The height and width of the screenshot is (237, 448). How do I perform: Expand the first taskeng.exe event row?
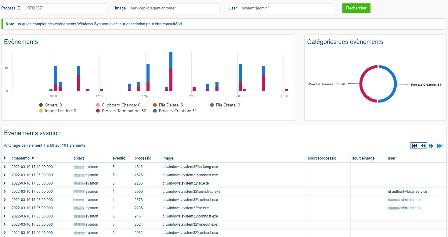coord(5,167)
